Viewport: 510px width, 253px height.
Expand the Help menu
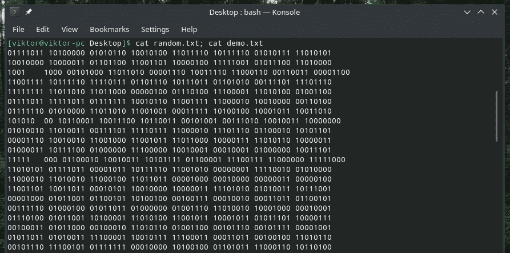point(189,29)
